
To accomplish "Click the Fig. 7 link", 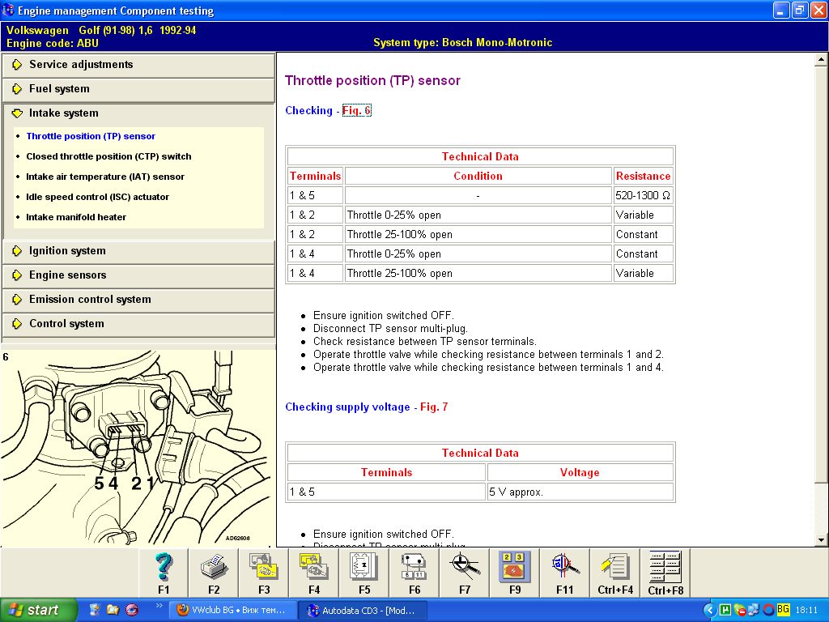I will (434, 407).
